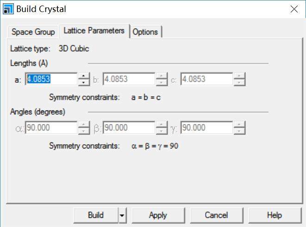This screenshot has height=227, width=306.
Task: Open Help for Build Crystal
Action: point(274,215)
